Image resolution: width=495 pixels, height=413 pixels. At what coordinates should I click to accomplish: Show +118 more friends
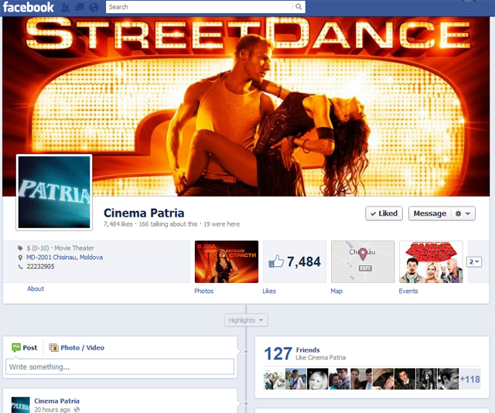click(470, 379)
